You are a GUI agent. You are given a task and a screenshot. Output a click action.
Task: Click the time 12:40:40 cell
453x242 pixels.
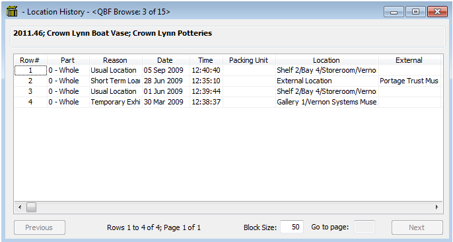(206, 70)
